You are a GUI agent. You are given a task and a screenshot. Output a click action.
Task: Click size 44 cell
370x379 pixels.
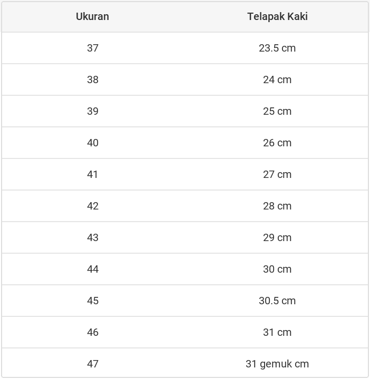(93, 269)
